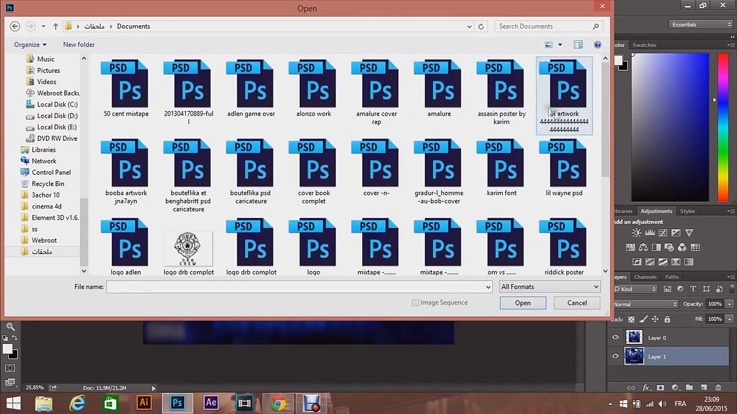737x414 pixels.
Task: Expand the File name history dropdown
Action: pos(488,287)
